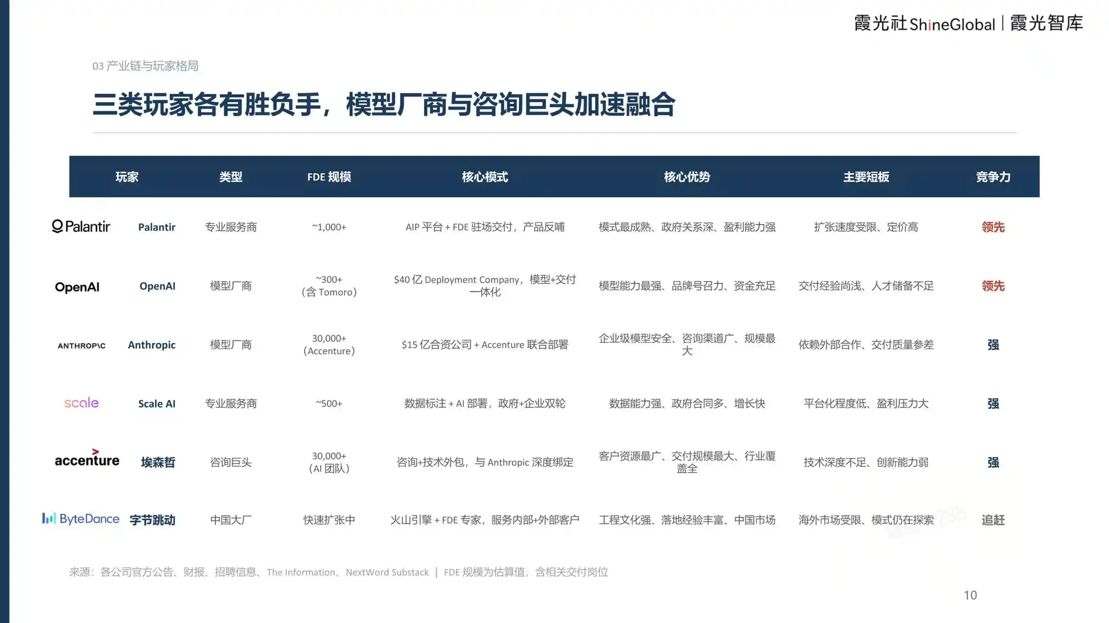Select the 竞争力 column header
Viewport: 1109px width, 623px height.
[993, 177]
